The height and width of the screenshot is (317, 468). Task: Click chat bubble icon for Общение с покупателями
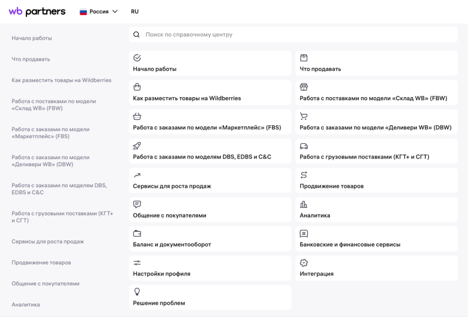137,204
